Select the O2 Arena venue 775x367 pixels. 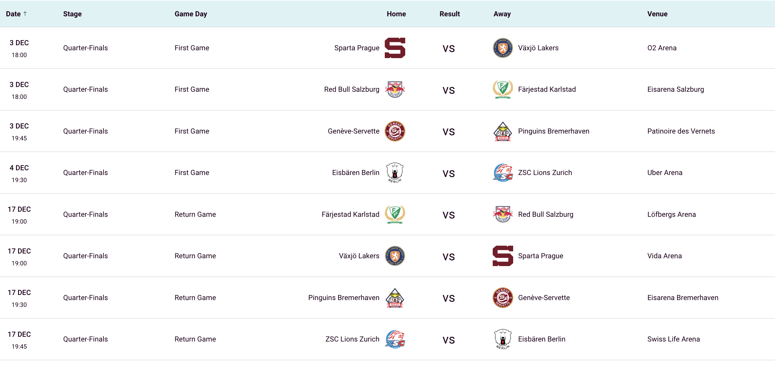[662, 48]
